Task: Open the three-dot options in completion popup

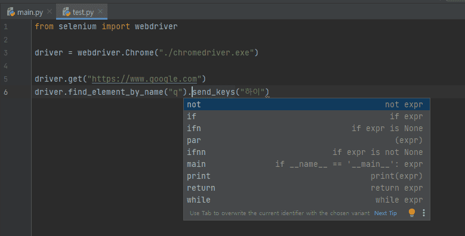Action: [424, 213]
